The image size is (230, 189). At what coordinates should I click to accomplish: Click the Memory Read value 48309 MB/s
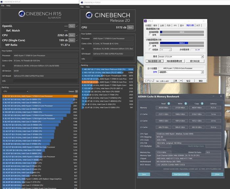point(163,107)
